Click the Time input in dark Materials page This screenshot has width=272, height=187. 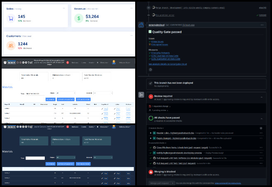35,158
